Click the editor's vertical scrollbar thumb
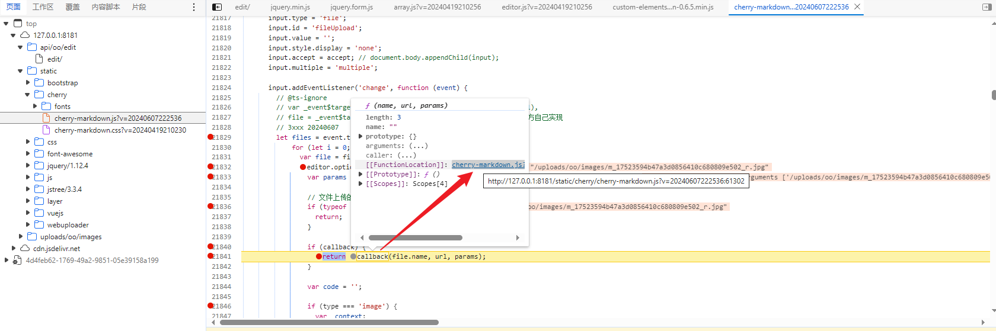996x331 pixels. (x=994, y=95)
